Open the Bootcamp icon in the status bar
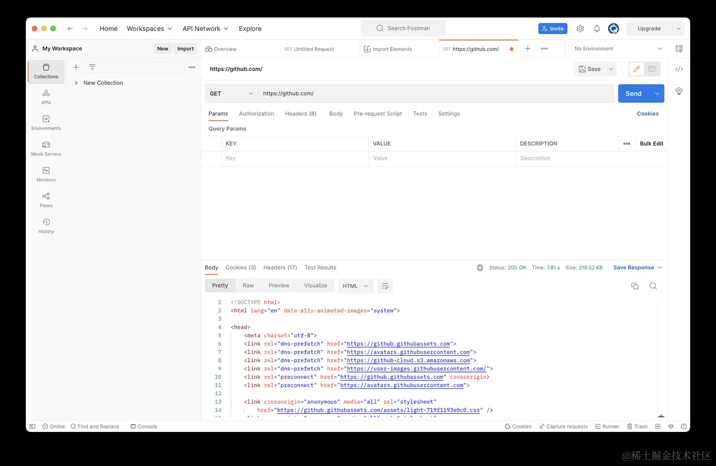This screenshot has width=716, height=466. [671, 426]
